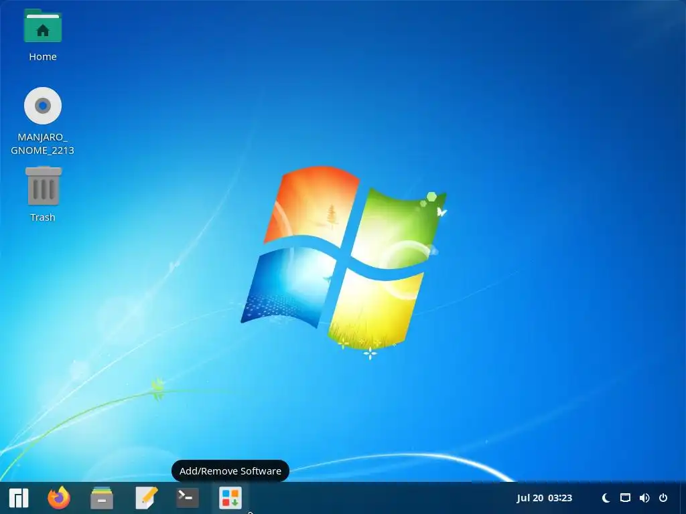Select the MANJARO_GNOME_2213 disc icon
This screenshot has width=686, height=514.
click(42, 106)
